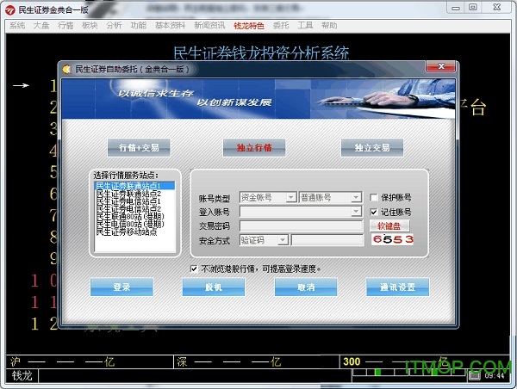Open the 软键盘 soft keyboard

point(389,226)
